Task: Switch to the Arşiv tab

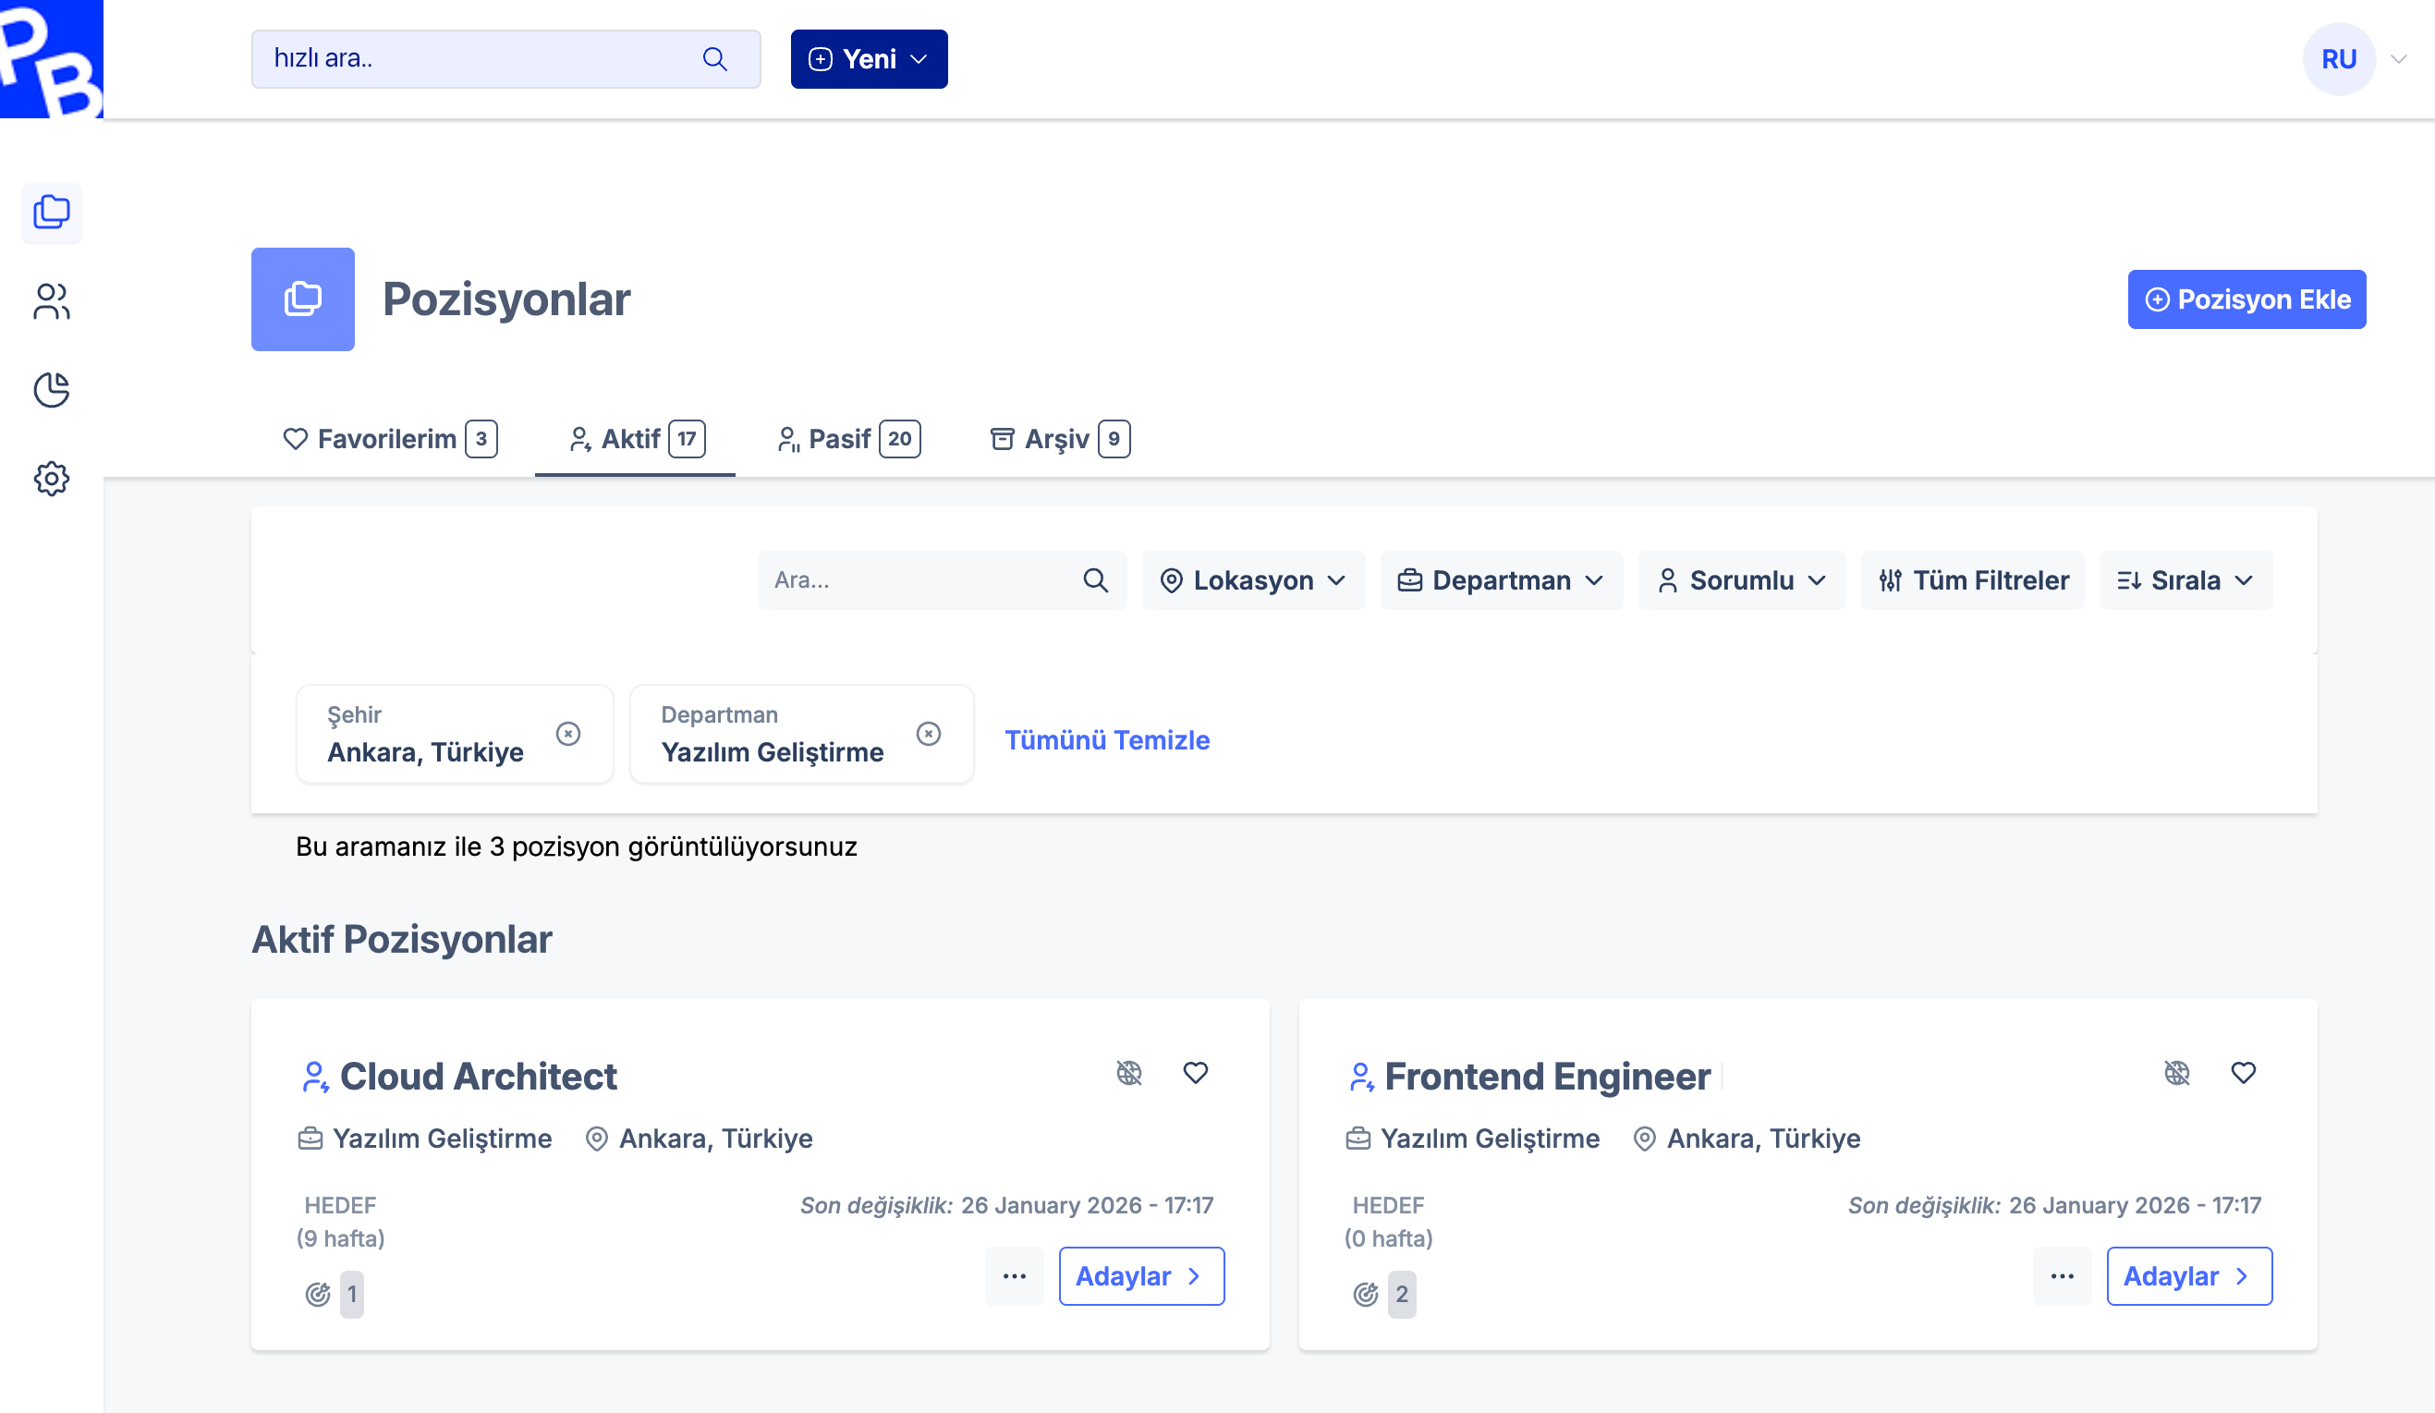Action: 1059,439
